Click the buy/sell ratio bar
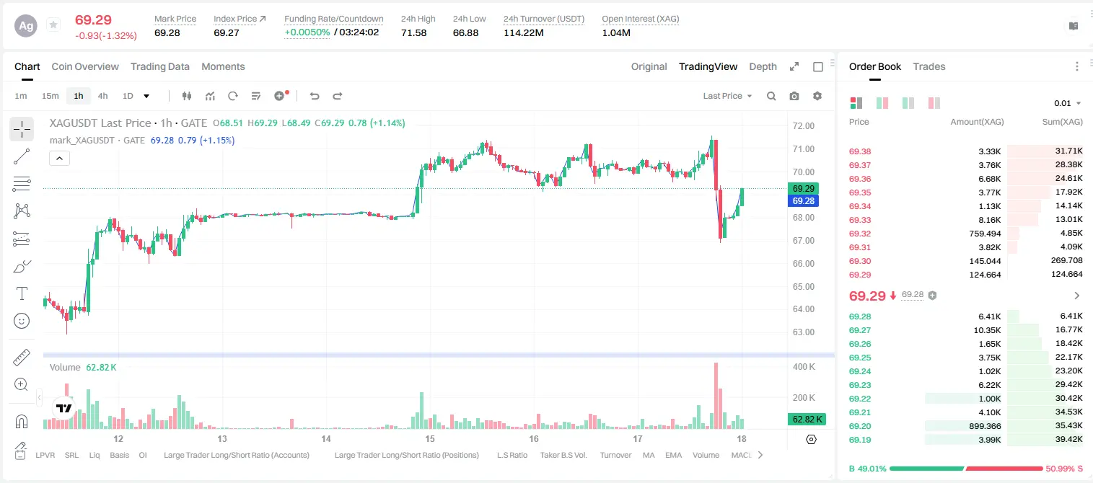 point(966,469)
